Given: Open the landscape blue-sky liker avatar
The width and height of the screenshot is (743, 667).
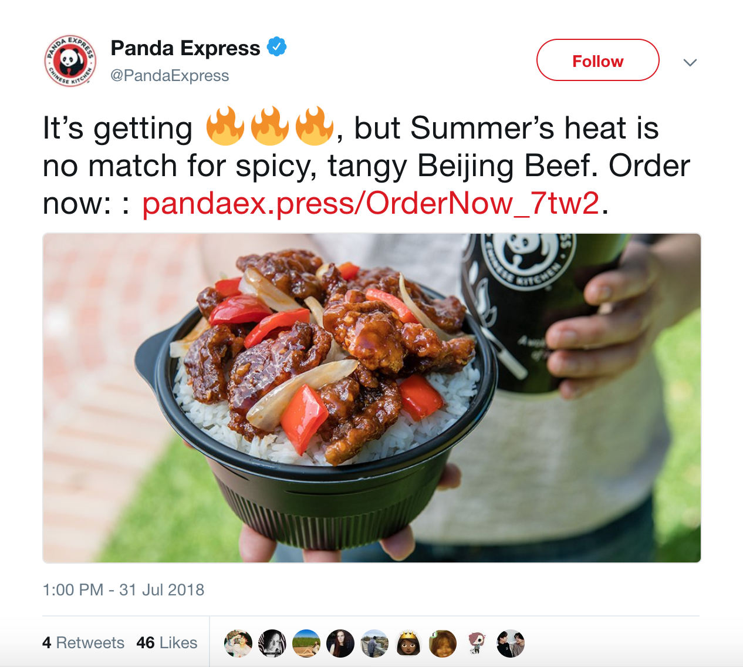Looking at the screenshot, I should (x=306, y=644).
